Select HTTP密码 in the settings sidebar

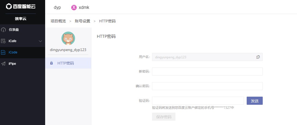point(68,63)
